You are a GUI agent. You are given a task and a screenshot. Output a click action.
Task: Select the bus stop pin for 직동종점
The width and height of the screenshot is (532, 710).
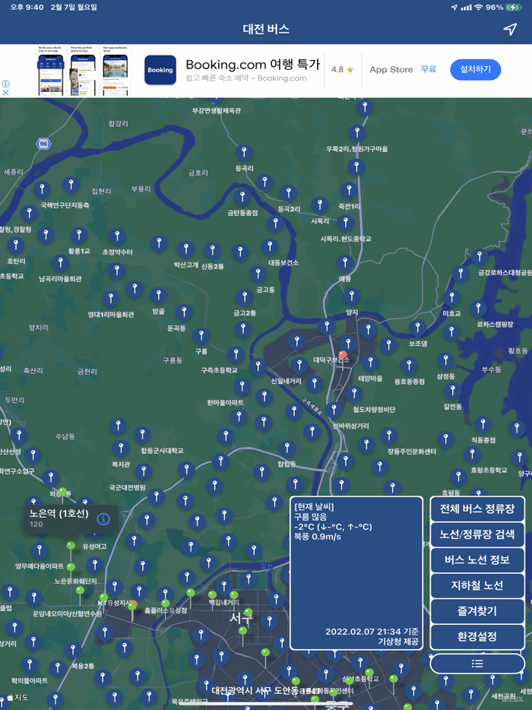[483, 425]
